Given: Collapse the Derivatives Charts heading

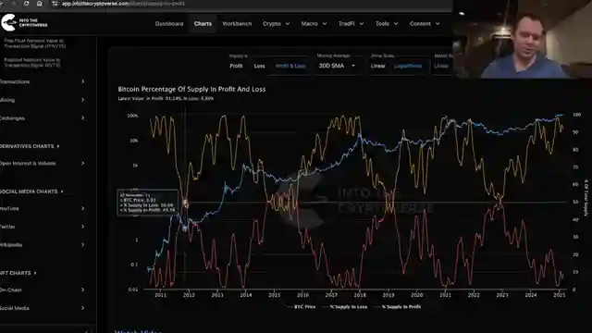Looking at the screenshot, I should [30, 146].
